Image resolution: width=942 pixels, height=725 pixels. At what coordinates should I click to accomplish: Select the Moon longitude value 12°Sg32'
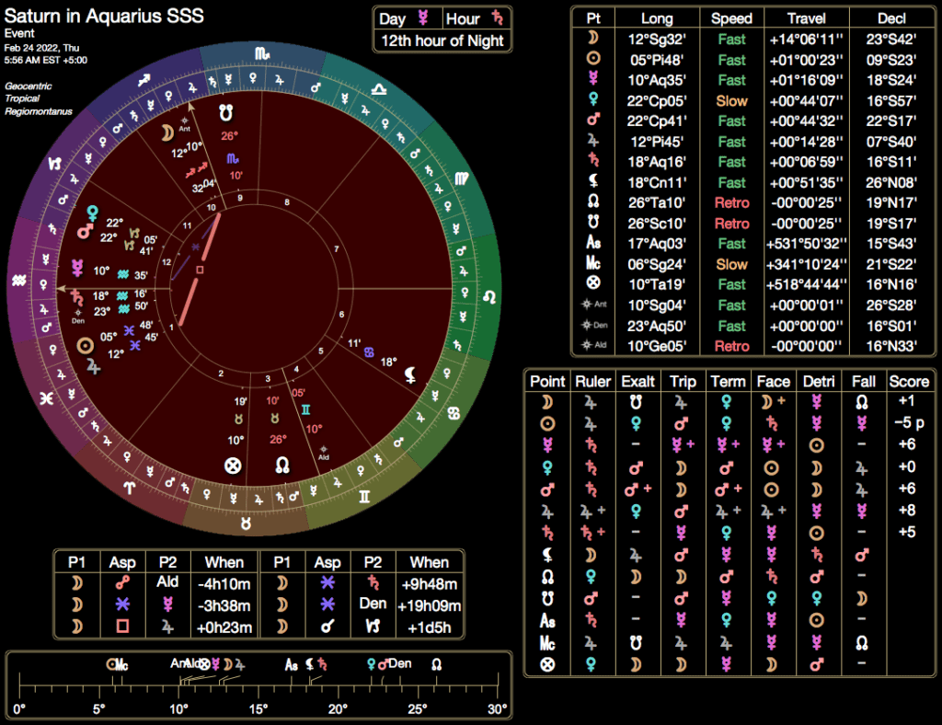[657, 39]
